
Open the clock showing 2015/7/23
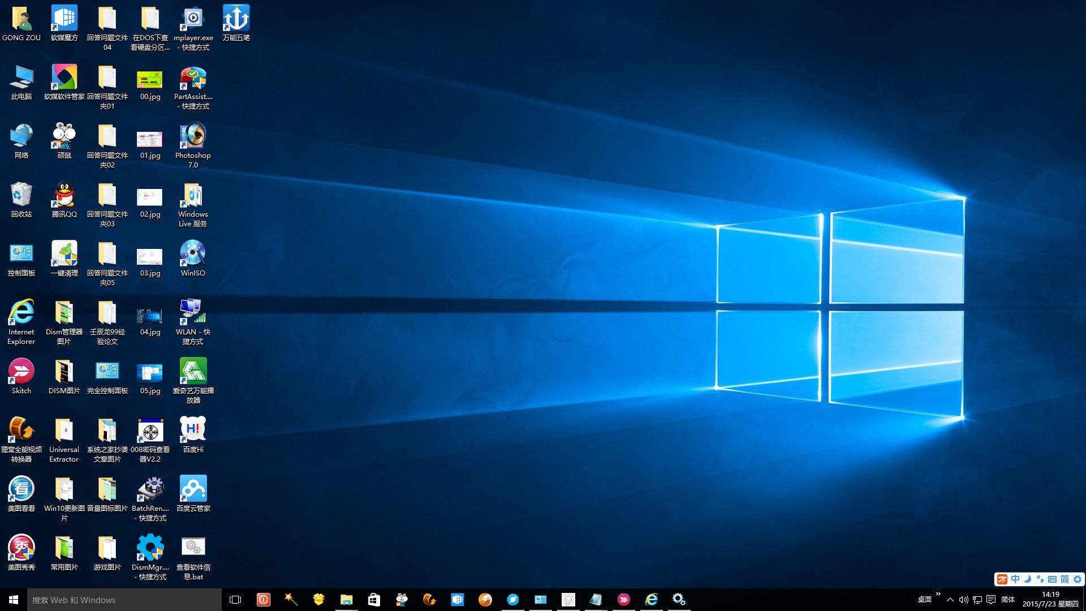pyautogui.click(x=1050, y=600)
